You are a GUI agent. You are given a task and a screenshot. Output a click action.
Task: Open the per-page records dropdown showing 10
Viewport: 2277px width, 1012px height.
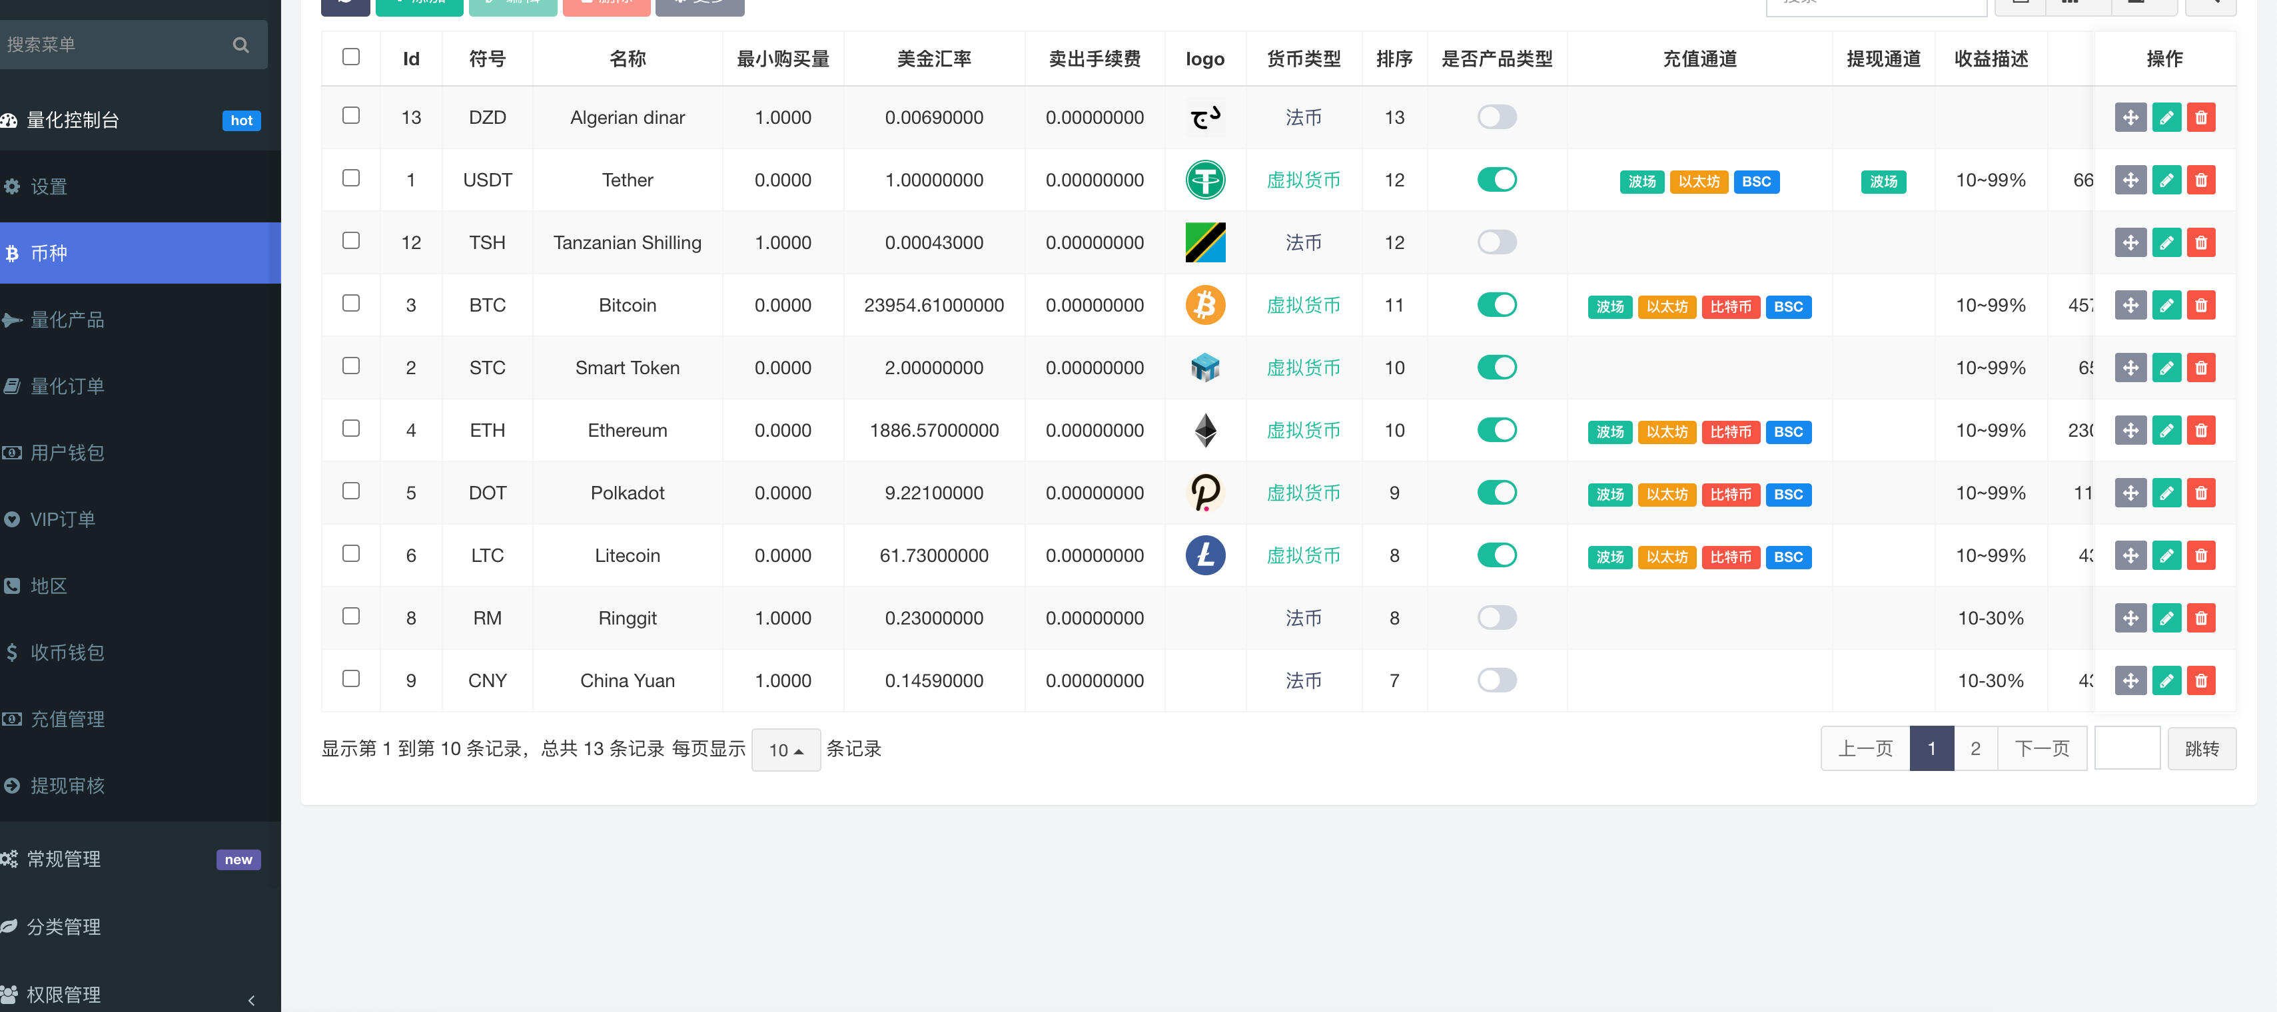click(785, 749)
